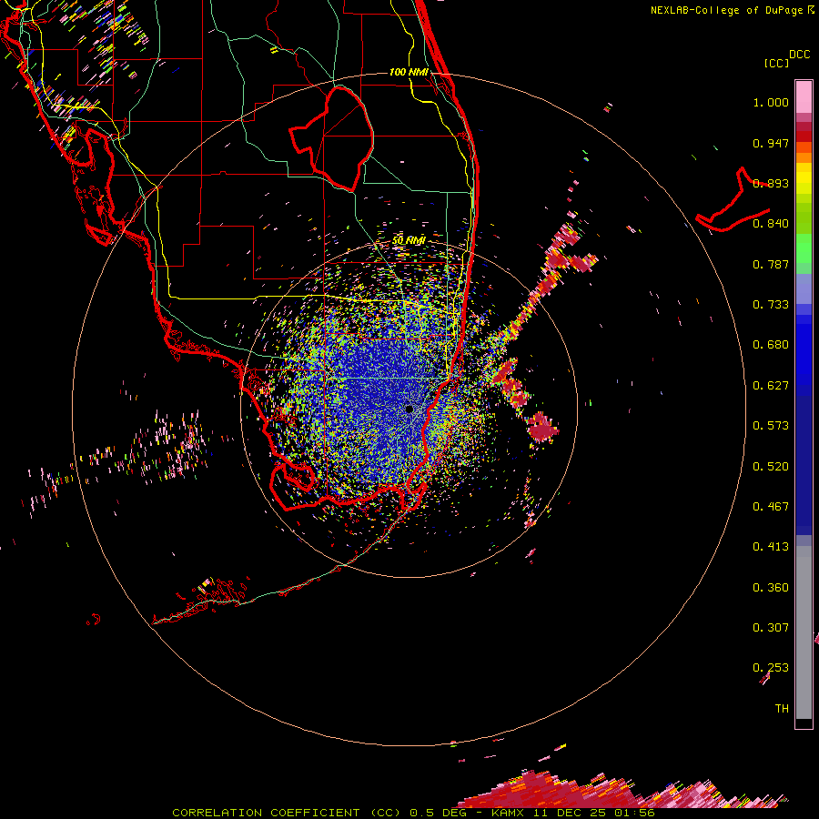This screenshot has width=819, height=819.
Task: Pick the bright green band of the color scale
Action: pyautogui.click(x=804, y=248)
